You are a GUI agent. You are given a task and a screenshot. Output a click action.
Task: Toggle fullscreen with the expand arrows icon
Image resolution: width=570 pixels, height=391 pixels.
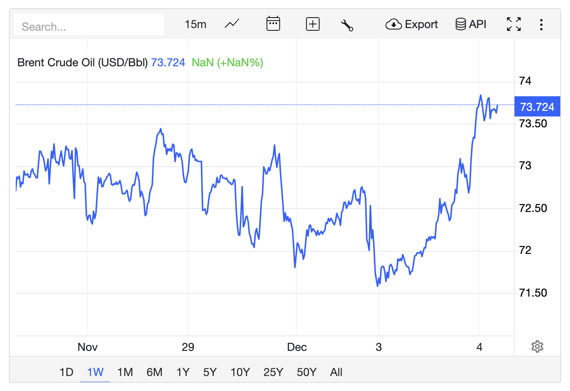(514, 24)
